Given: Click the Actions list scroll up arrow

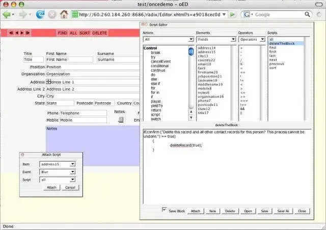Looking at the screenshot, I should pyautogui.click(x=191, y=112).
